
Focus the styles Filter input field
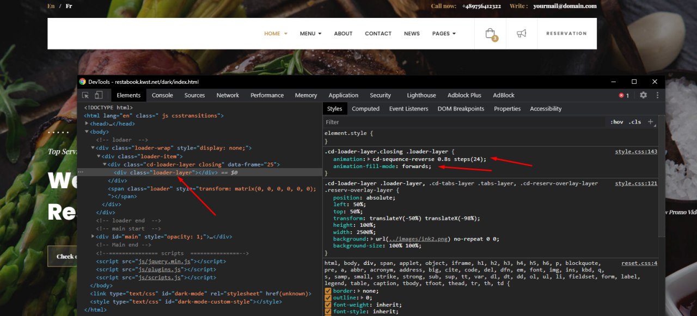[x=466, y=122]
